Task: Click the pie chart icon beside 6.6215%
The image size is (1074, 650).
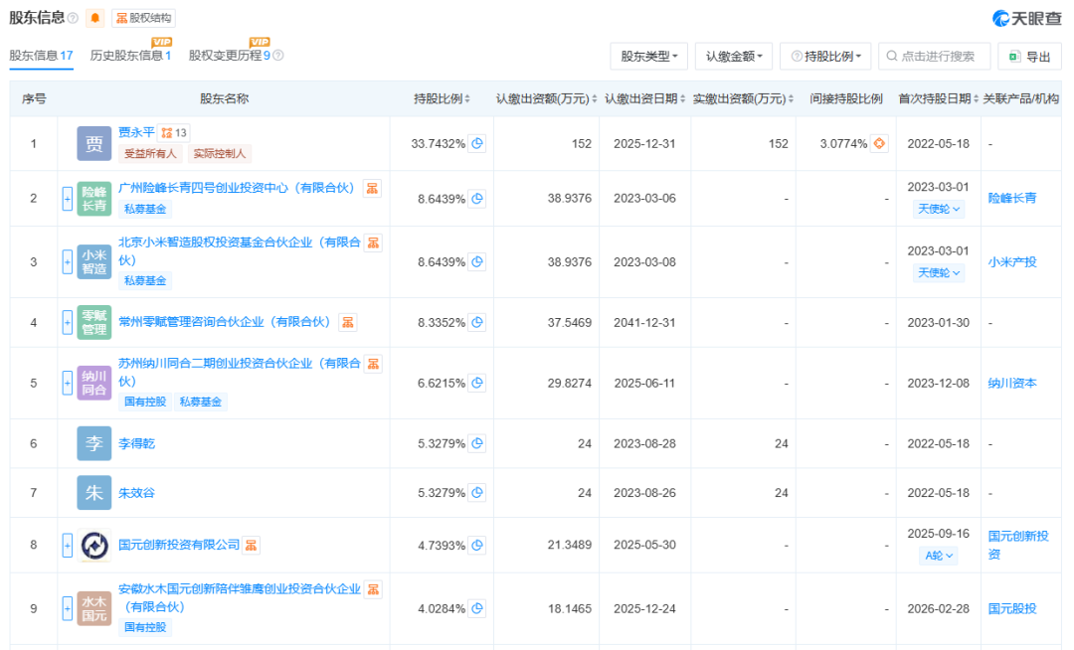Action: pos(477,384)
